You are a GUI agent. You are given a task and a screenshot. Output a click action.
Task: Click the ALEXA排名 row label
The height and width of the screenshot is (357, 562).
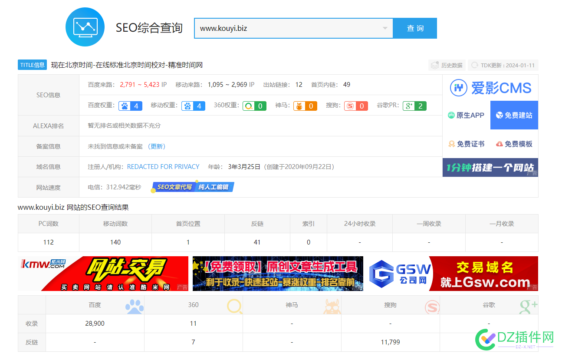(49, 126)
